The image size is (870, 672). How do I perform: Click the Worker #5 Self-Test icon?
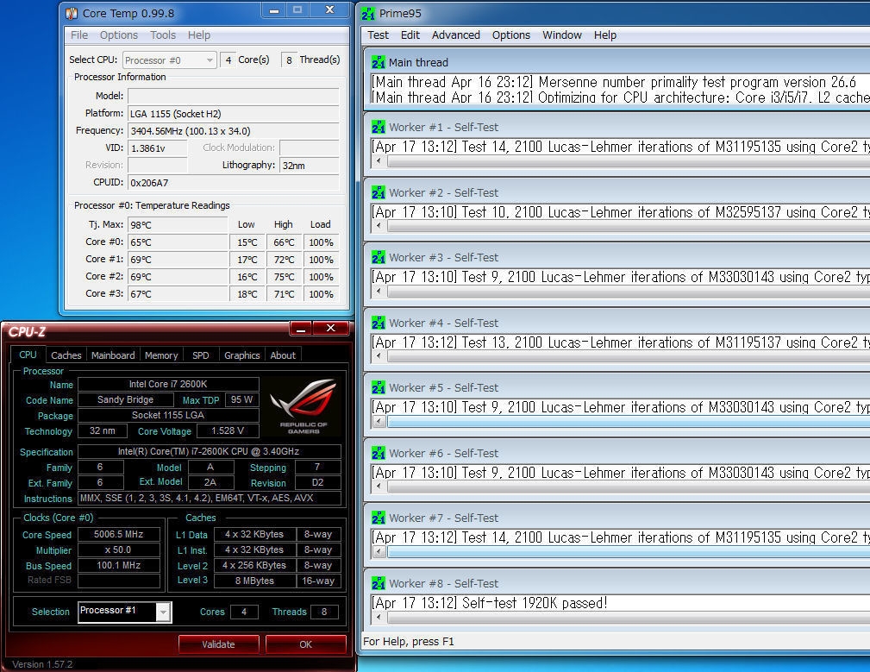pos(378,387)
